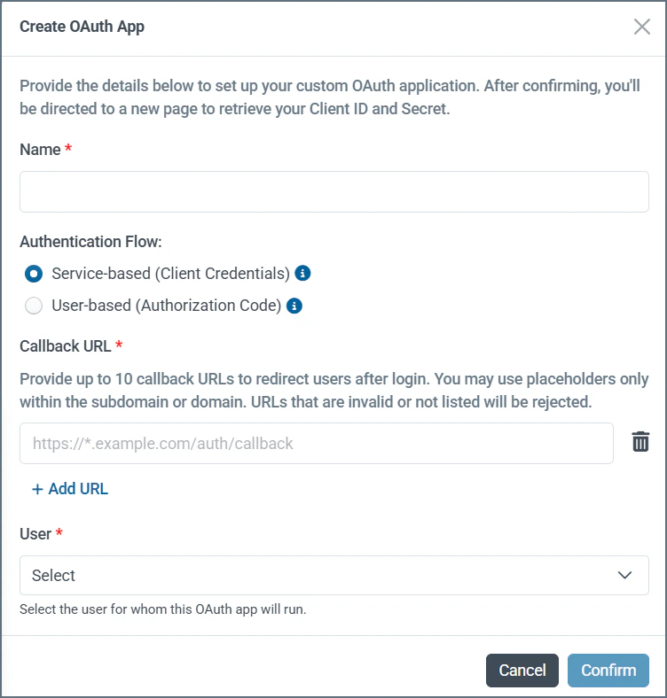Open info icon next to Service-based flow
This screenshot has height=698, width=667.
pos(302,273)
